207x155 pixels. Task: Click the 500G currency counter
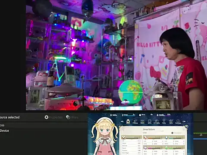point(114,115)
